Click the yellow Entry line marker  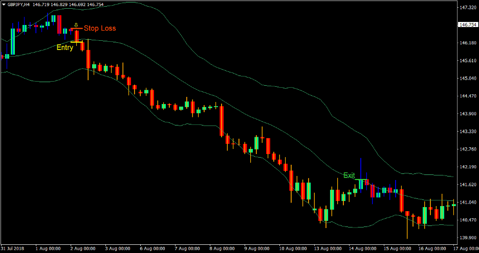pyautogui.click(x=76, y=42)
